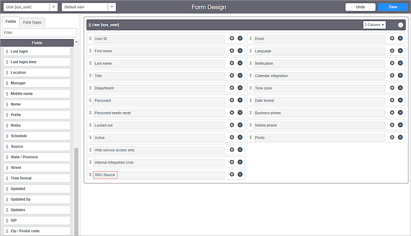The width and height of the screenshot is (411, 236).
Task: Click the gear icon on Calendar integration
Action: 392,75
